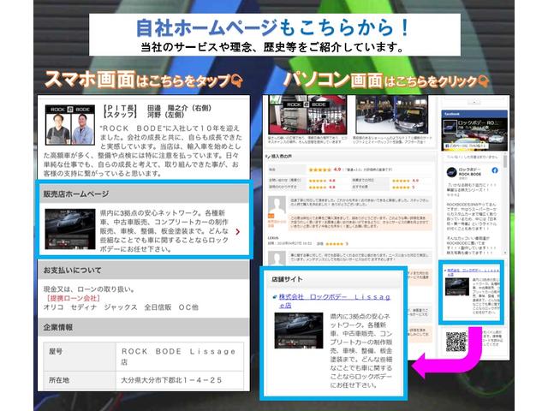Screen dimensions: 548x411
Task: Click the small store link in PC sidebar
Action: point(473,272)
